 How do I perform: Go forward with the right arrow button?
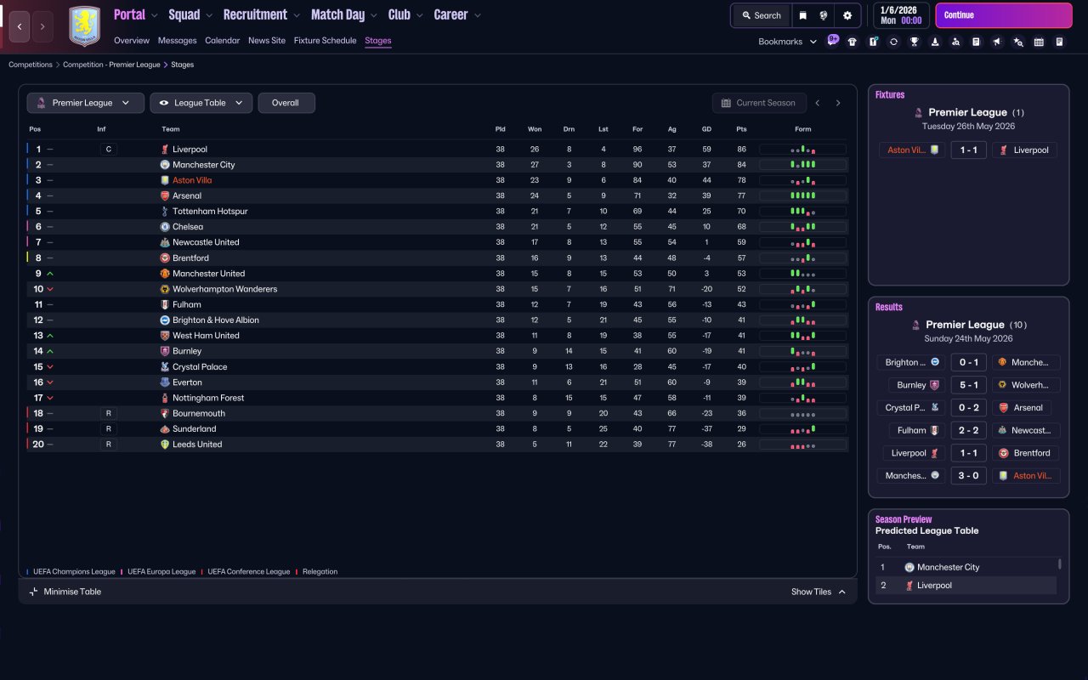[42, 27]
